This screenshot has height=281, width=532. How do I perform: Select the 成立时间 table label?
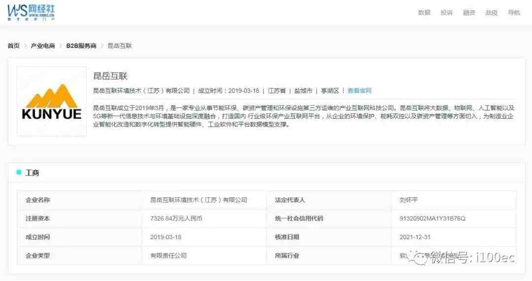click(x=37, y=237)
